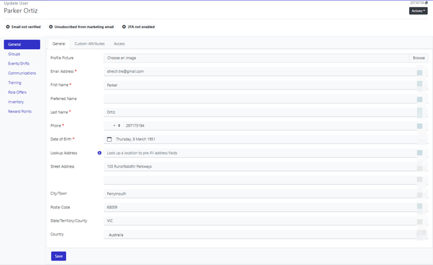
Task: Open the Actions dropdown menu
Action: point(418,11)
